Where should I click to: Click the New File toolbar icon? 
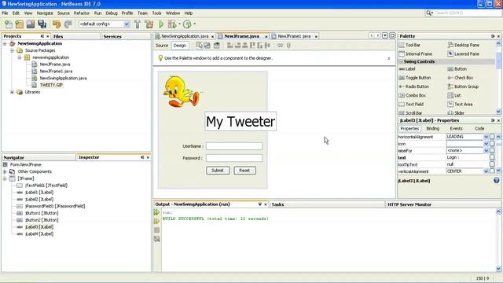[9, 24]
